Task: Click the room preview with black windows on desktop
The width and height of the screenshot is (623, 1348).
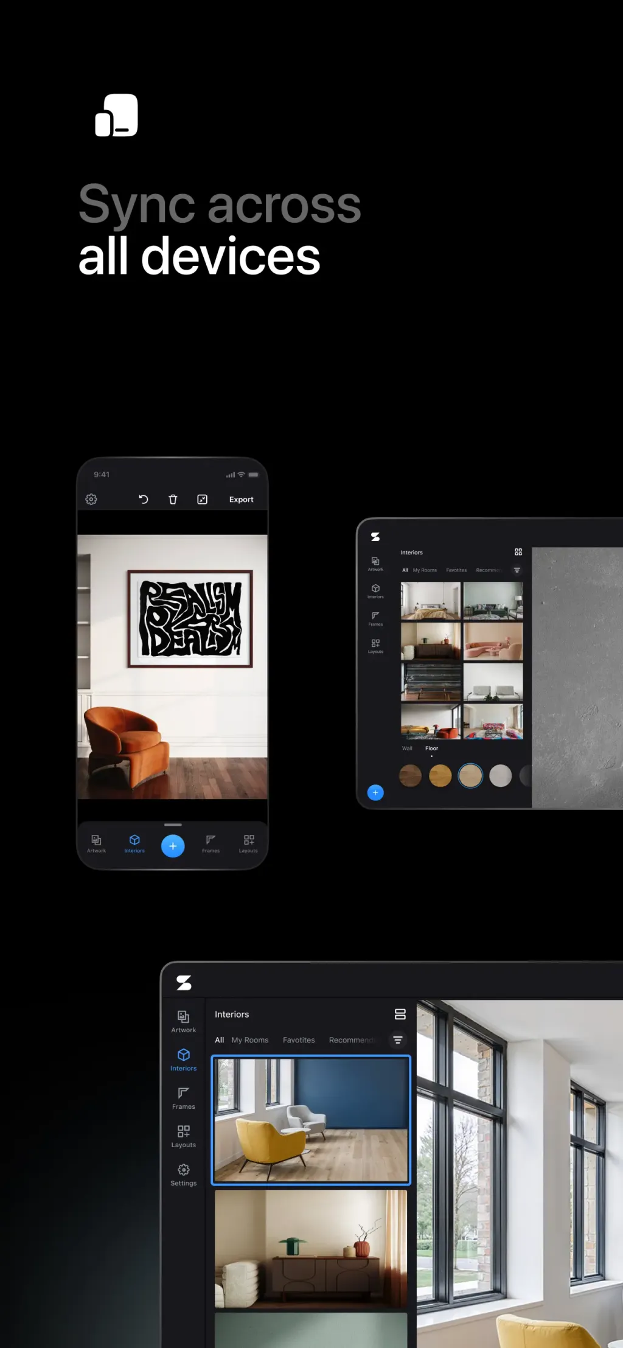Action: click(520, 1173)
